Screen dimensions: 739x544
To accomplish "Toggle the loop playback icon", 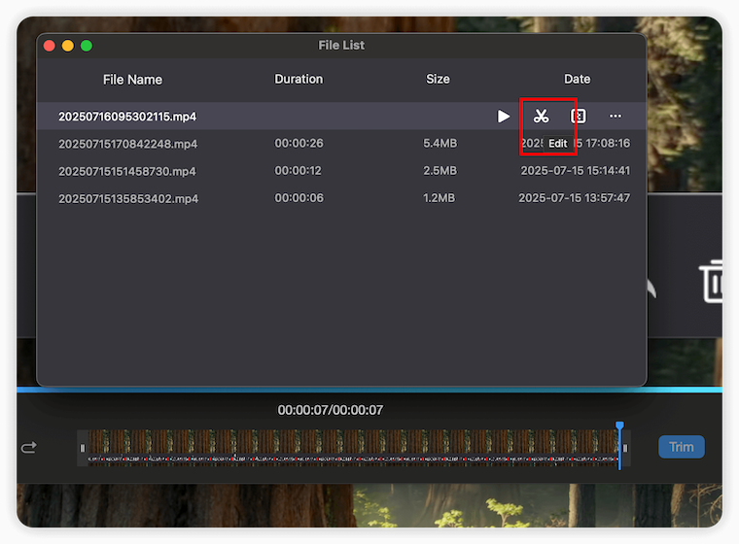I will pos(29,447).
